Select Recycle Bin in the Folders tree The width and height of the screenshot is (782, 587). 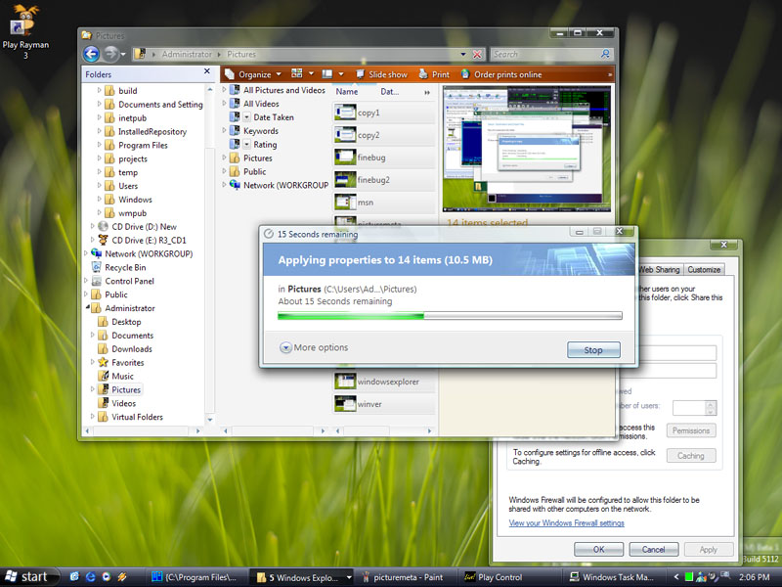[x=119, y=267]
